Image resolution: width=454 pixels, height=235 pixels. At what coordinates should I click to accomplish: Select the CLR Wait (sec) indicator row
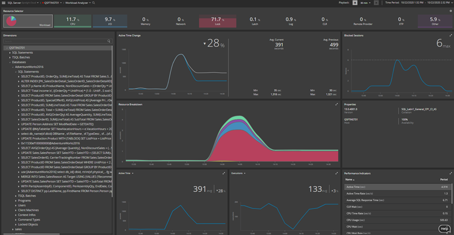(397, 207)
